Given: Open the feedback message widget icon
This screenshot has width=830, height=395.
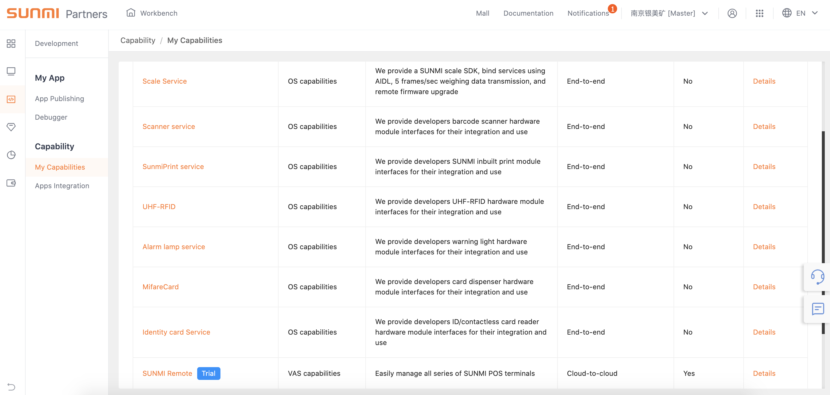Looking at the screenshot, I should pos(818,309).
